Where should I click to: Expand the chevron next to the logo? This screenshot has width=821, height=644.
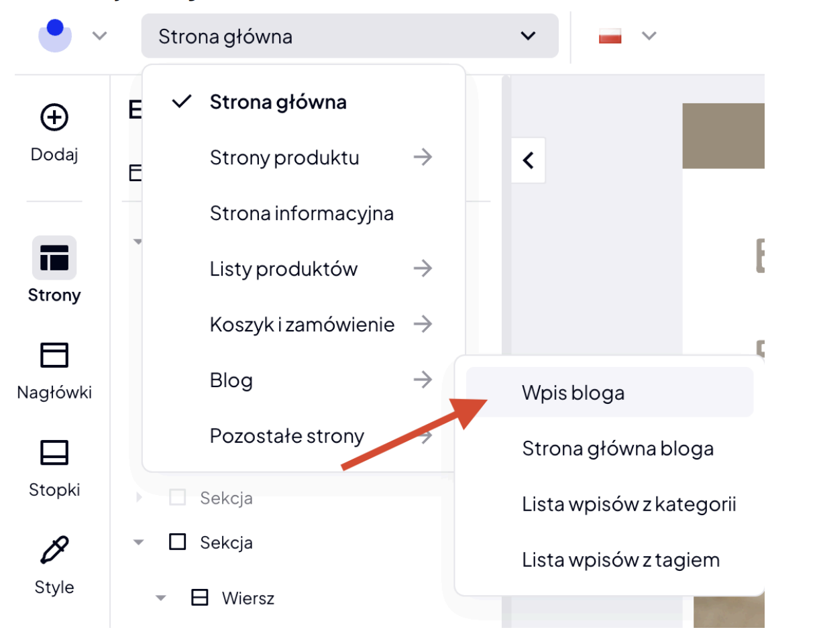tap(99, 35)
